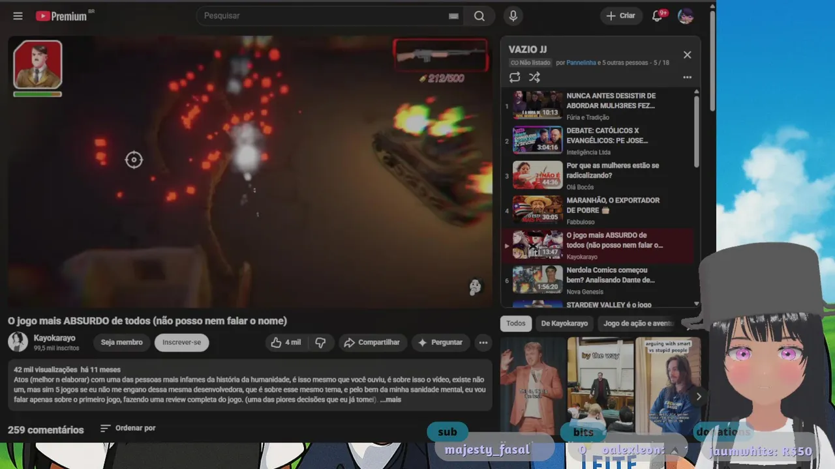Click Inscrever-se subscribe button
This screenshot has width=835, height=469.
(182, 343)
